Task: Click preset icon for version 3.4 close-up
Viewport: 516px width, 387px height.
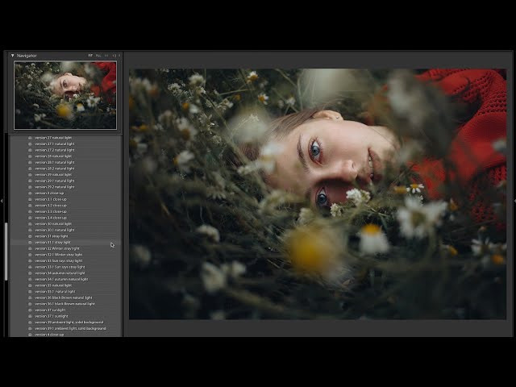Action: [x=30, y=218]
